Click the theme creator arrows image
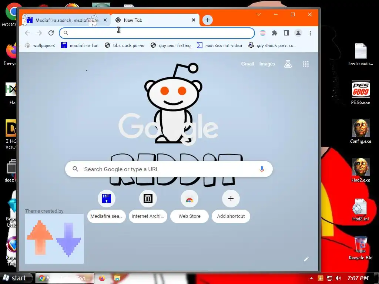This screenshot has height=284, width=379. click(54, 239)
